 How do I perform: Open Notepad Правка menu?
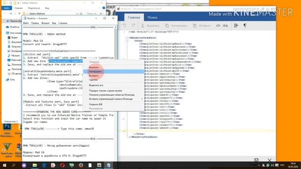click(x=35, y=23)
